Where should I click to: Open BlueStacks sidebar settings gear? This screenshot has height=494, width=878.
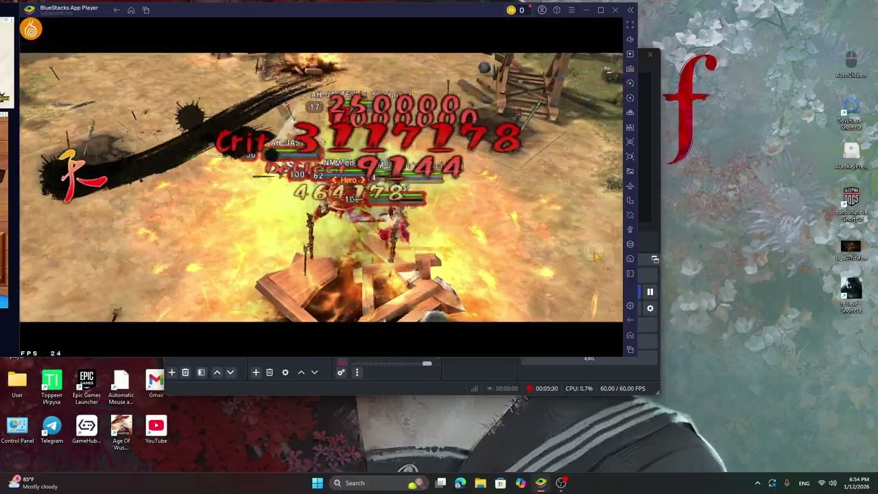[x=630, y=306]
